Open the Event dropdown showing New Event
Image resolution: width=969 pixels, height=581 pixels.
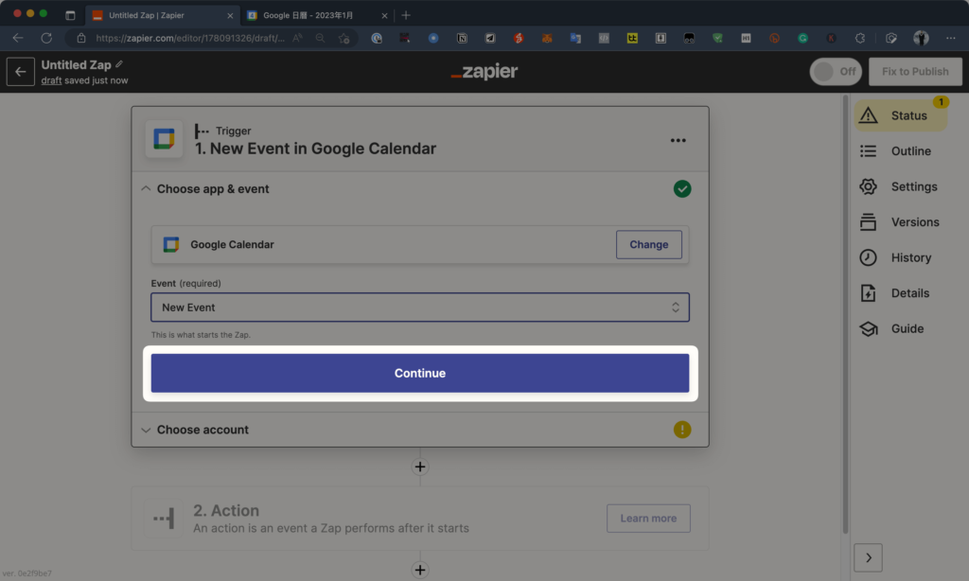pyautogui.click(x=420, y=308)
